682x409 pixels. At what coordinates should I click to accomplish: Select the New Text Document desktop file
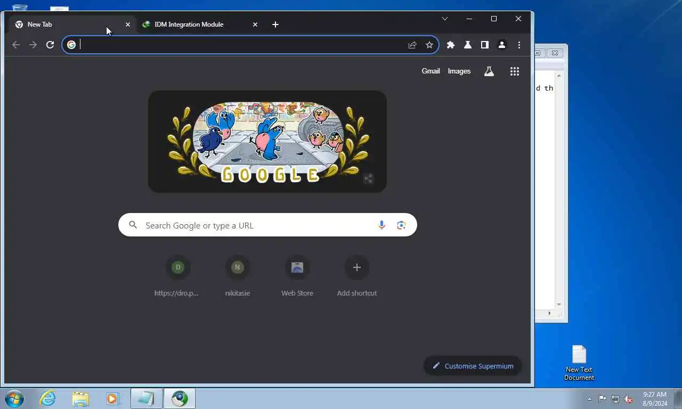point(579,363)
